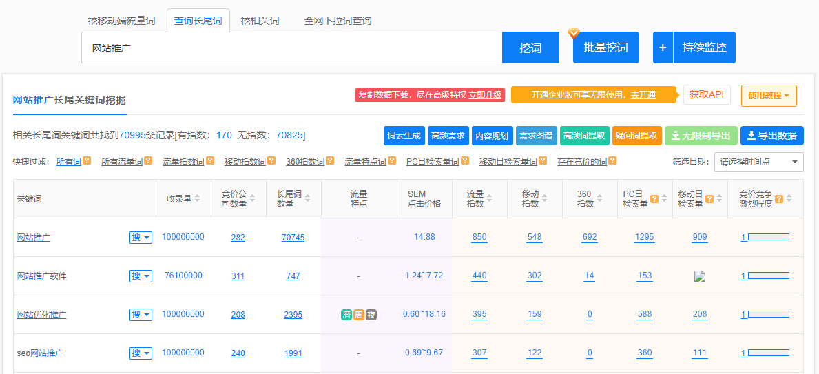Click the 周 traffic feature badge
Screen dimensions: 819x374
359,315
